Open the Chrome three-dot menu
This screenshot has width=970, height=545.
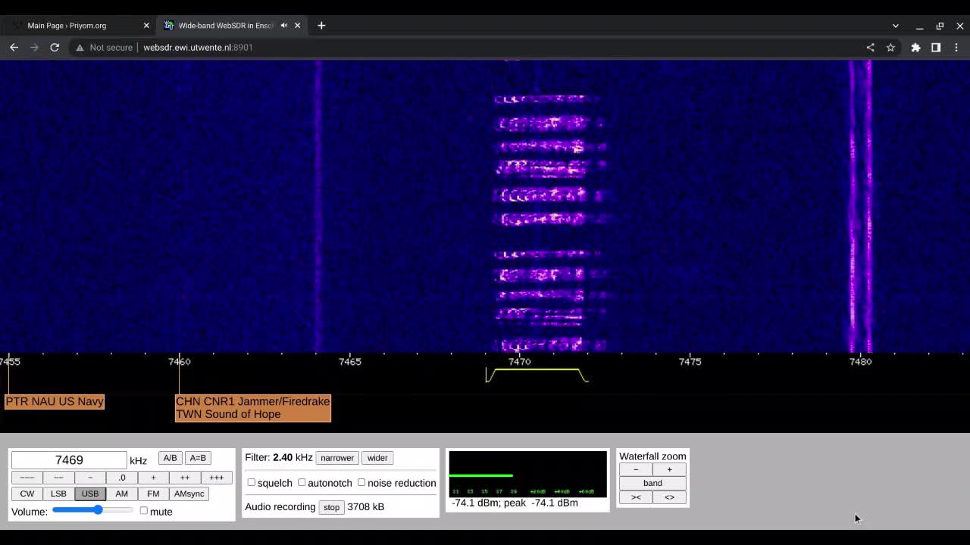coord(956,47)
